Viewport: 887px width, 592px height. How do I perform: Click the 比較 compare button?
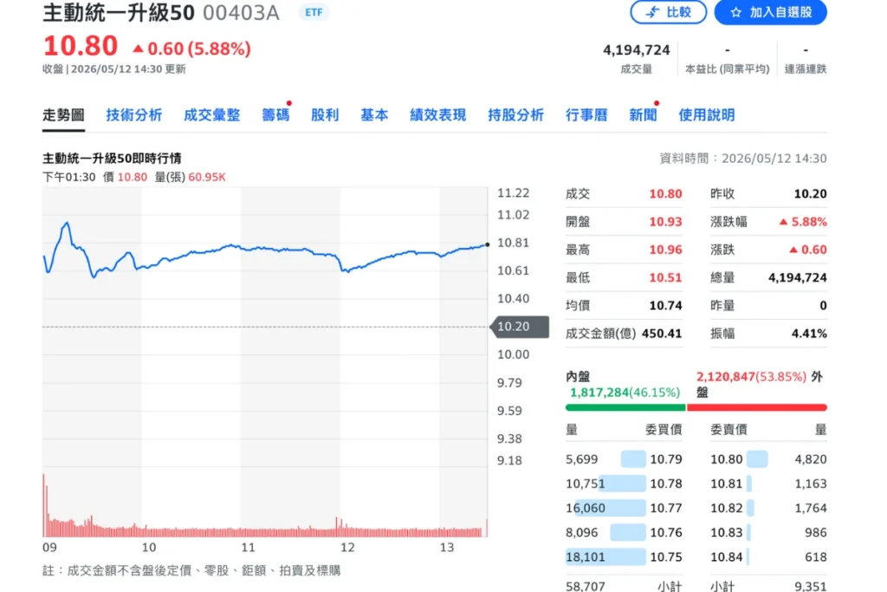(x=668, y=12)
